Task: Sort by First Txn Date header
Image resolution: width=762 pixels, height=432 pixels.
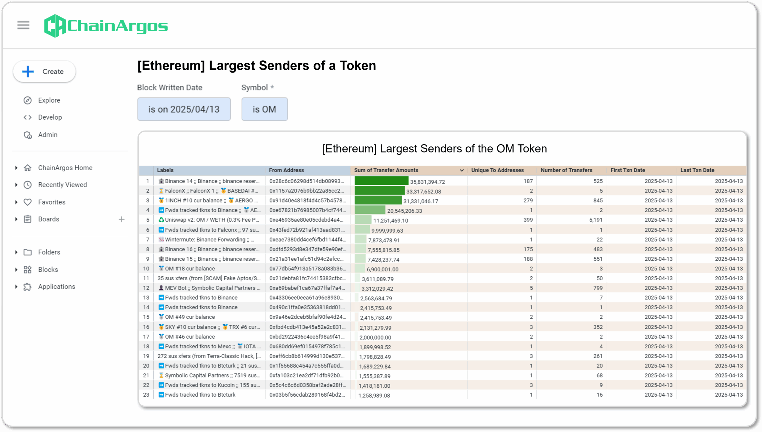Action: click(x=628, y=170)
